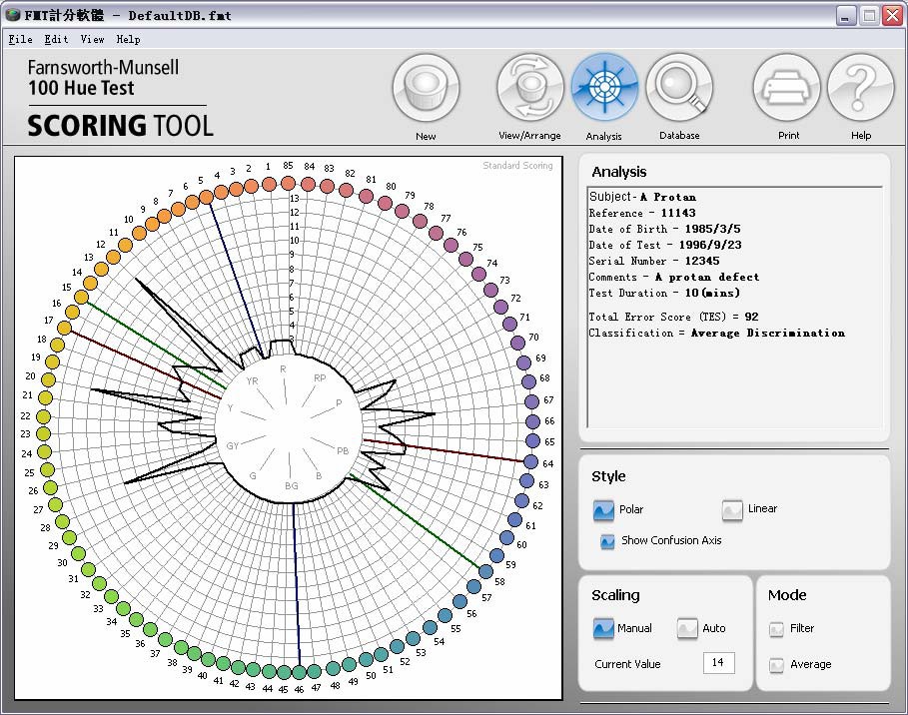Switch to Polar style graph

pos(603,510)
